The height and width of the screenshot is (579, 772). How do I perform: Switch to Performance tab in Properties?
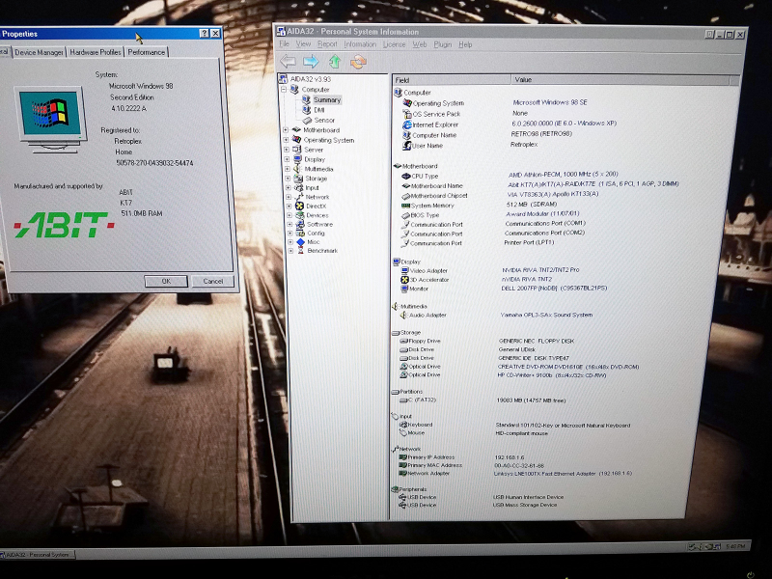[147, 52]
